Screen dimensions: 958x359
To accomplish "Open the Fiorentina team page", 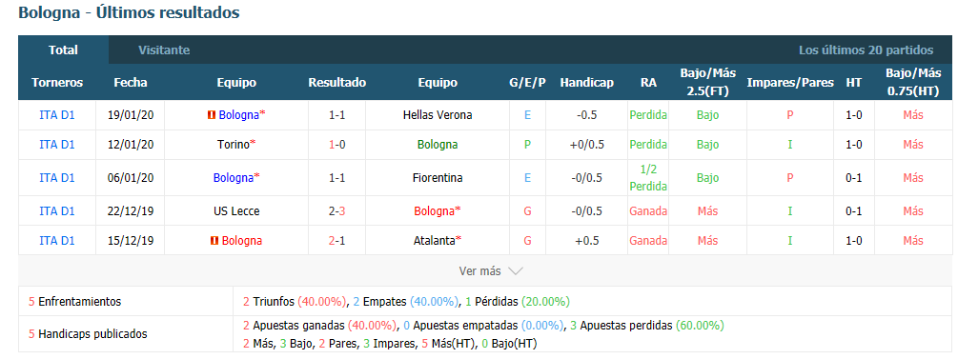I will tap(438, 178).
